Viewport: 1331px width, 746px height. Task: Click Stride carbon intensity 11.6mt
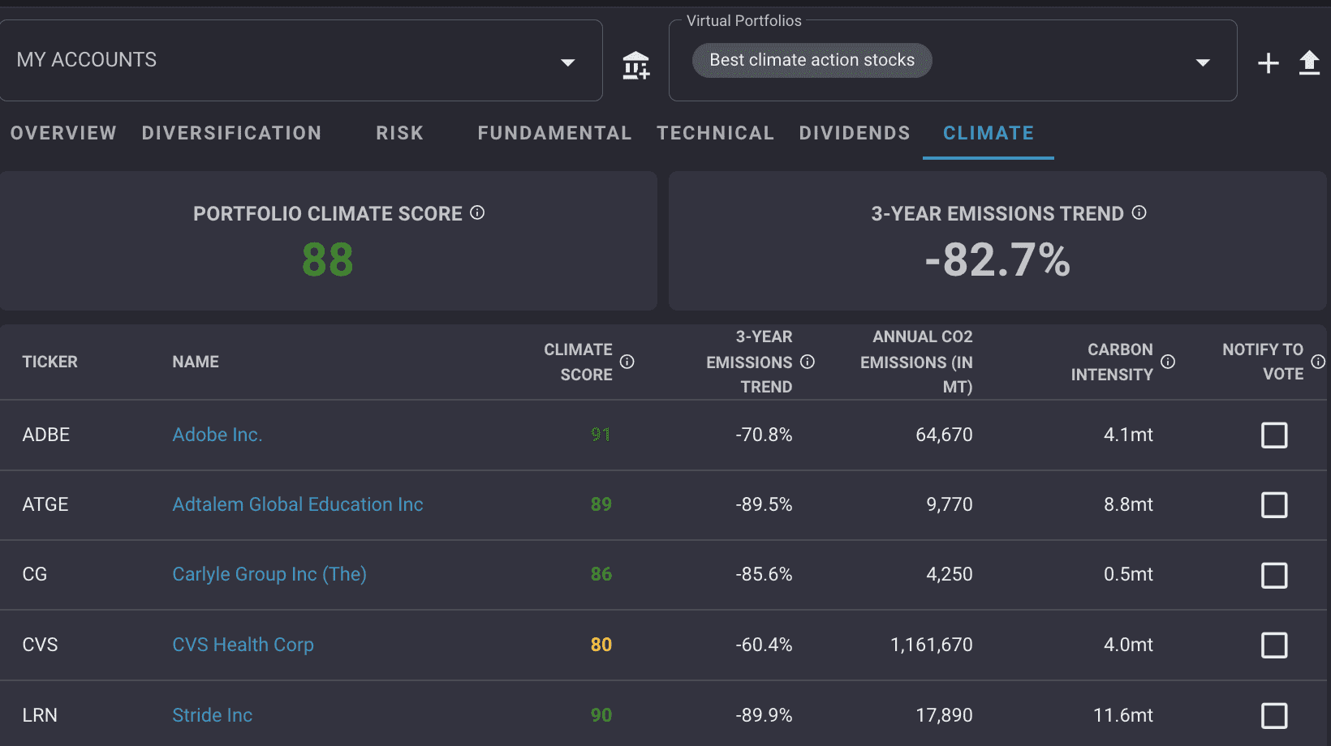coord(1123,715)
